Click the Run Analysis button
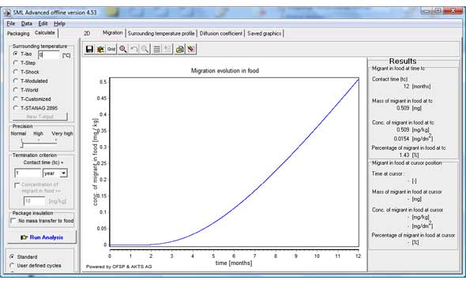The image size is (466, 284). [42, 237]
